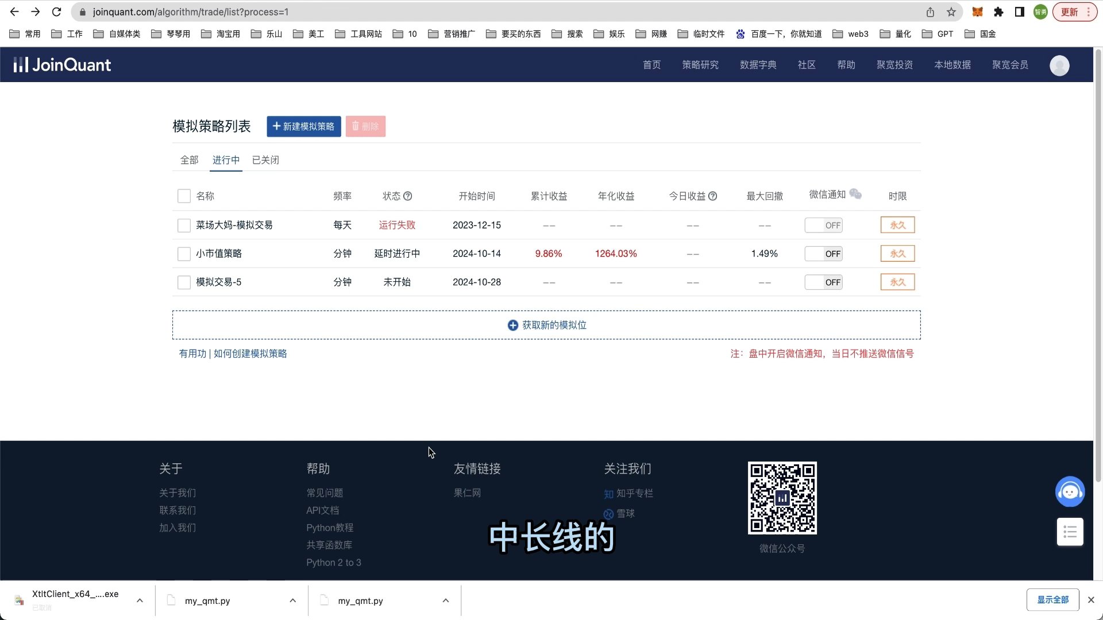Open the green Chrome profile icon
The height and width of the screenshot is (620, 1103).
coord(1040,12)
